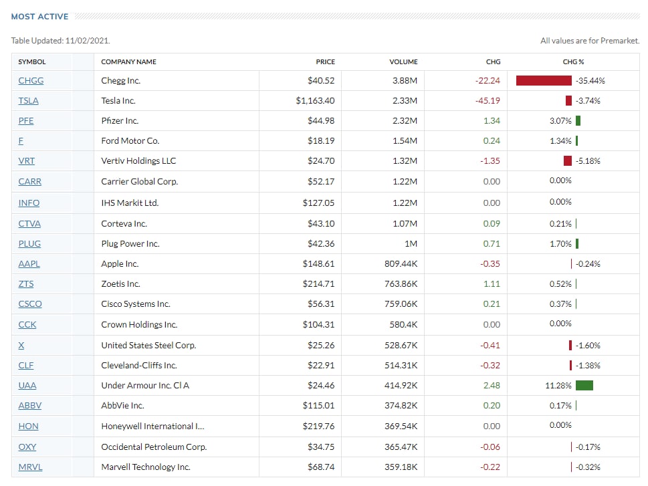Click the green 11.28% bar for Under Armour
The image size is (648, 486).
tap(584, 386)
